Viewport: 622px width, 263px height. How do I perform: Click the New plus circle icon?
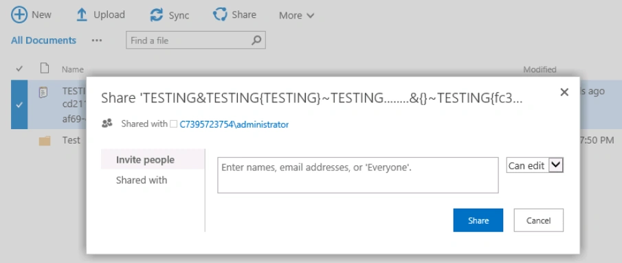(x=19, y=15)
